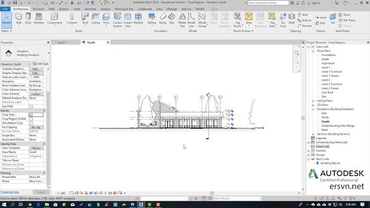Select the Door tool
Viewport: 370px width, 208px height.
pos(28,18)
